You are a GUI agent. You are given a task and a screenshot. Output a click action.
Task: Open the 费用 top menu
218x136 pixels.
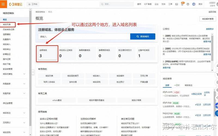point(139,4)
